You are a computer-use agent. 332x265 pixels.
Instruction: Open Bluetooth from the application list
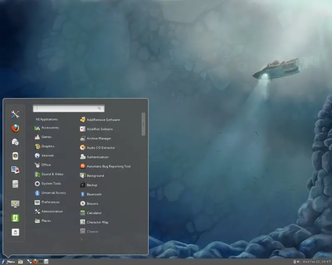coord(94,194)
